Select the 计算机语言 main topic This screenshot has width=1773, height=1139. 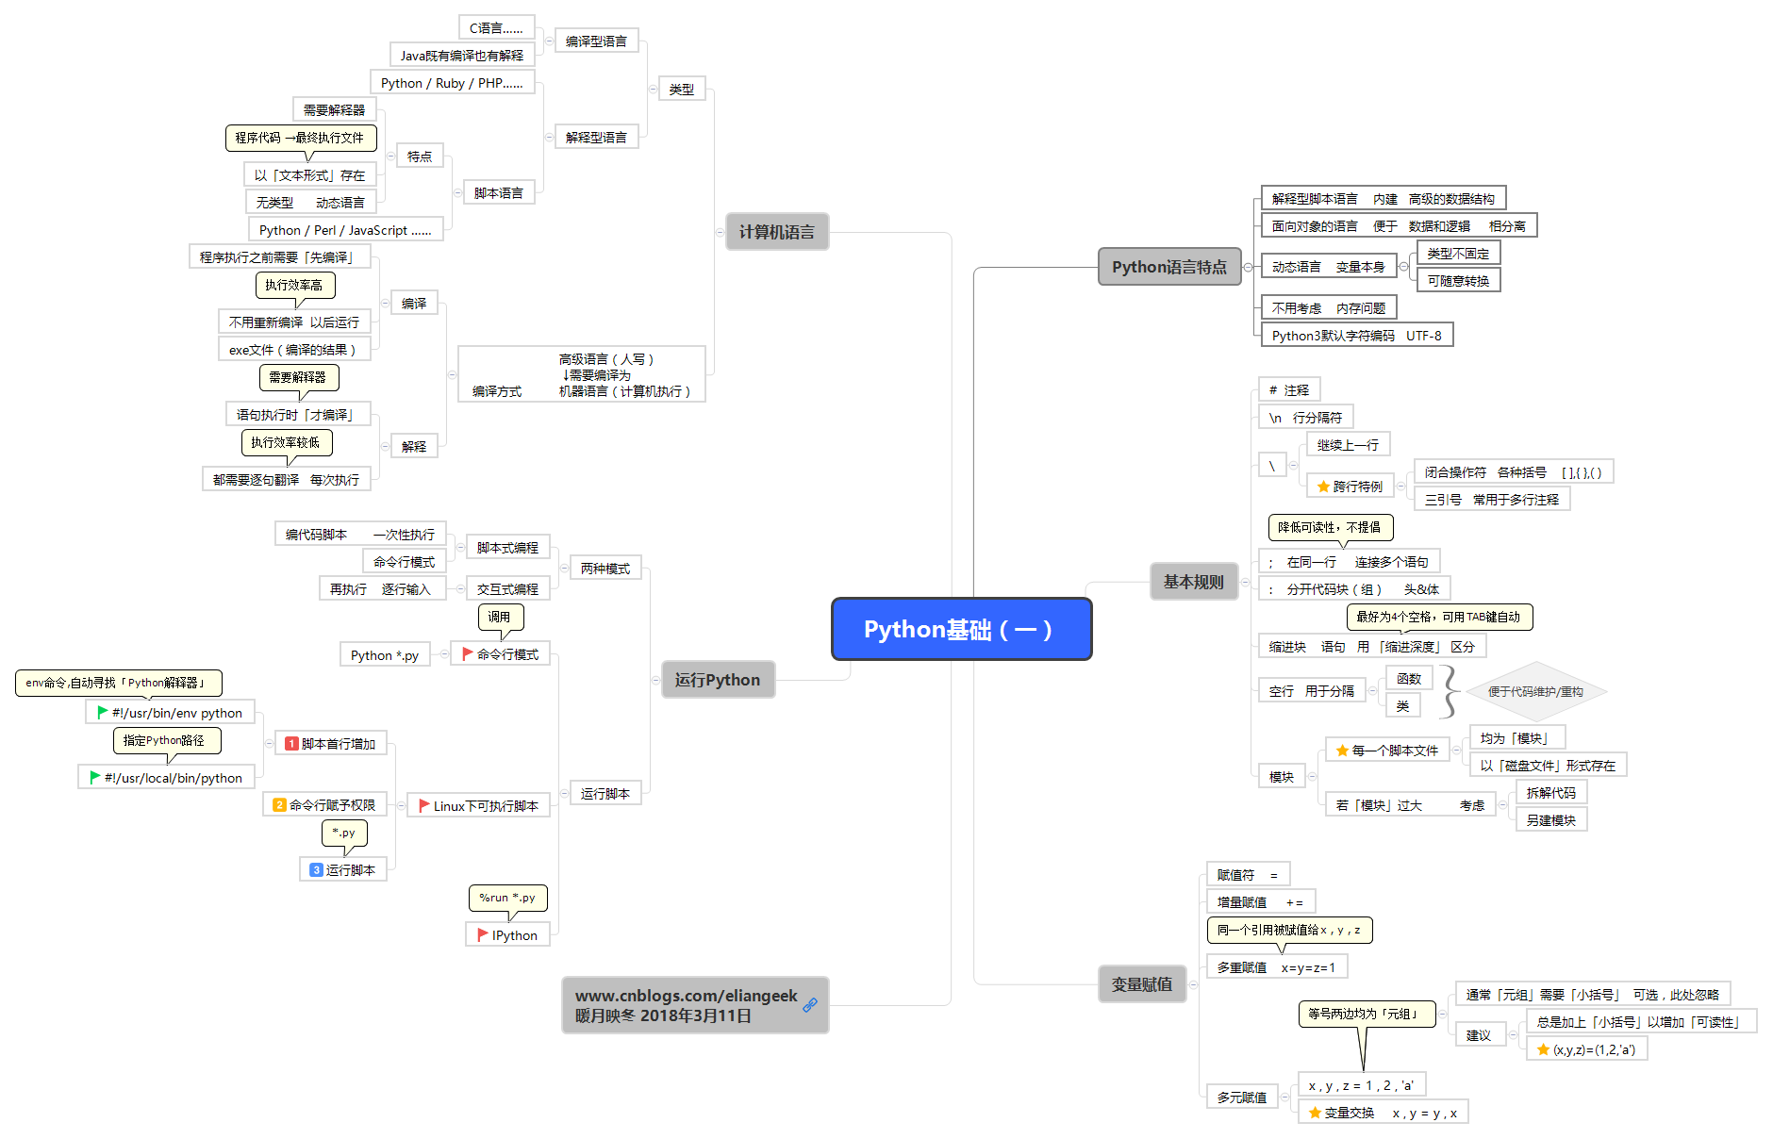tap(777, 231)
